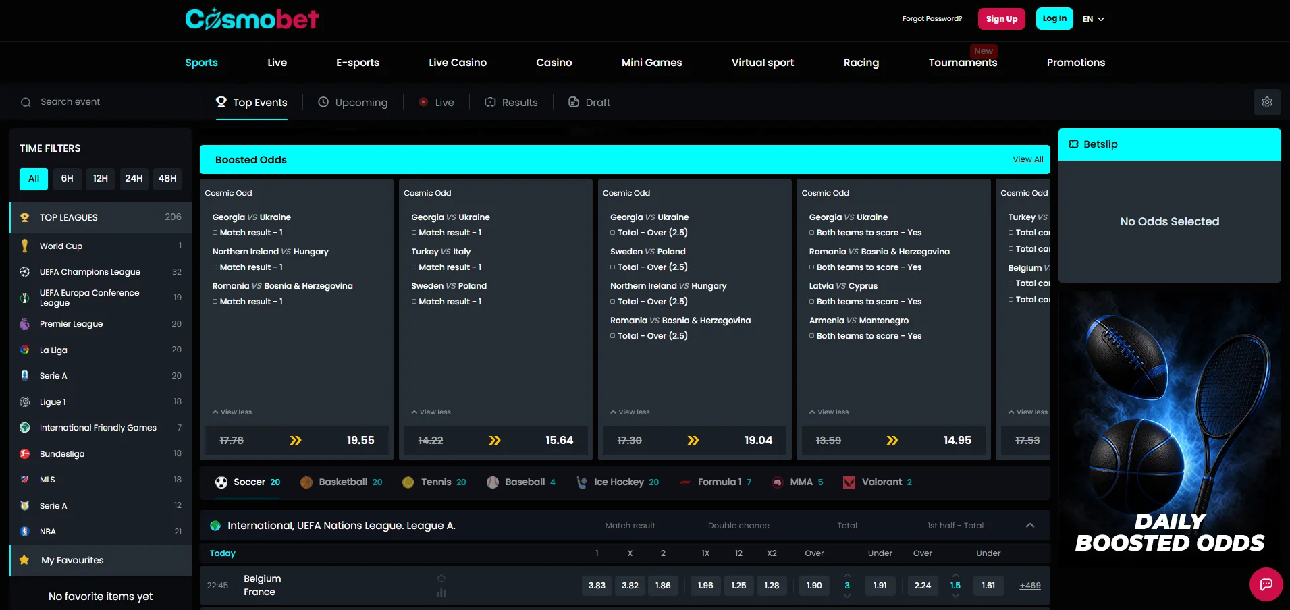1290x610 pixels.
Task: Go to E-sports section
Action: 358,63
